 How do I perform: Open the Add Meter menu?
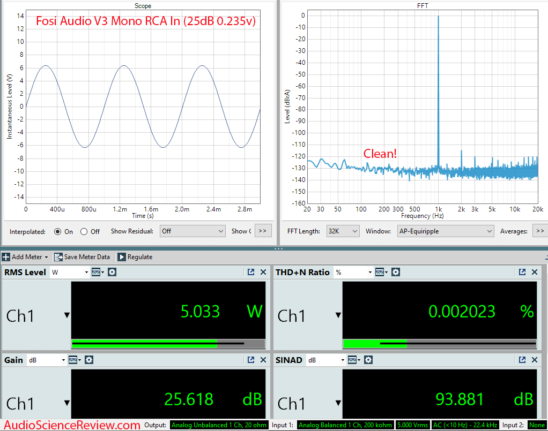[26, 257]
